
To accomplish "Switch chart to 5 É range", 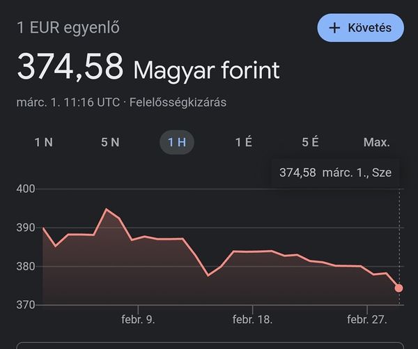I will (x=310, y=142).
